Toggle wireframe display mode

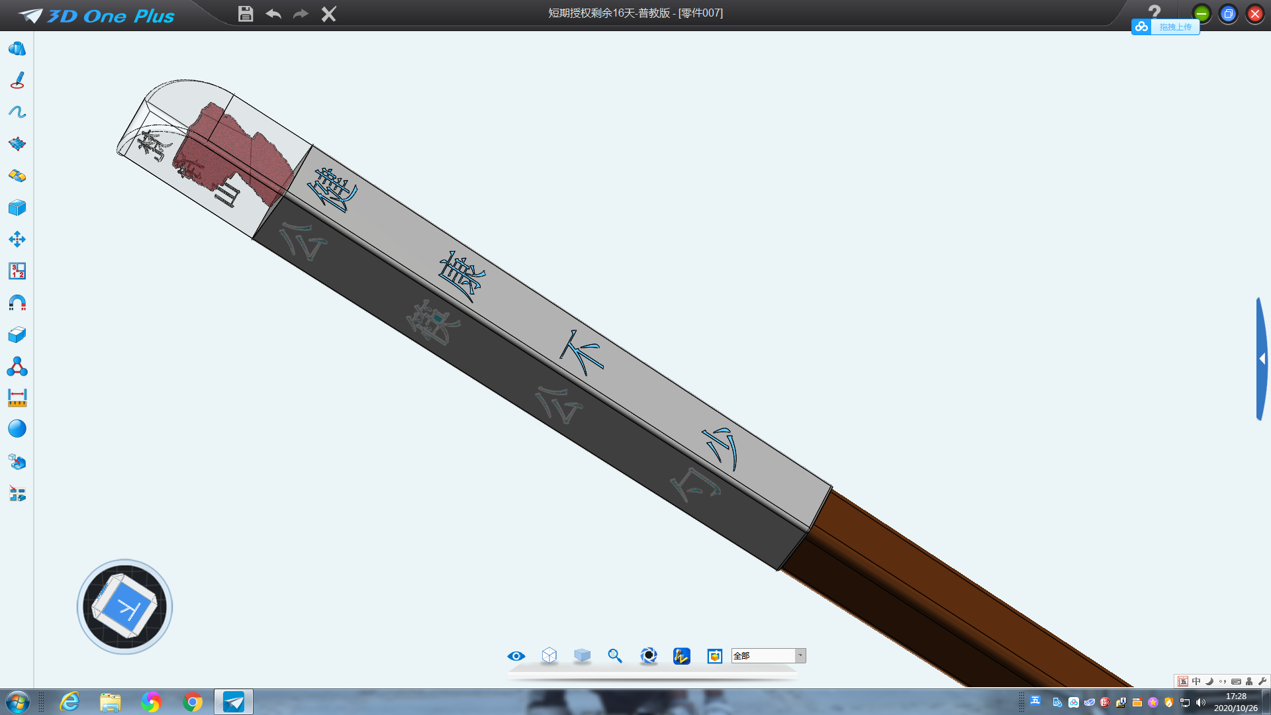point(549,656)
